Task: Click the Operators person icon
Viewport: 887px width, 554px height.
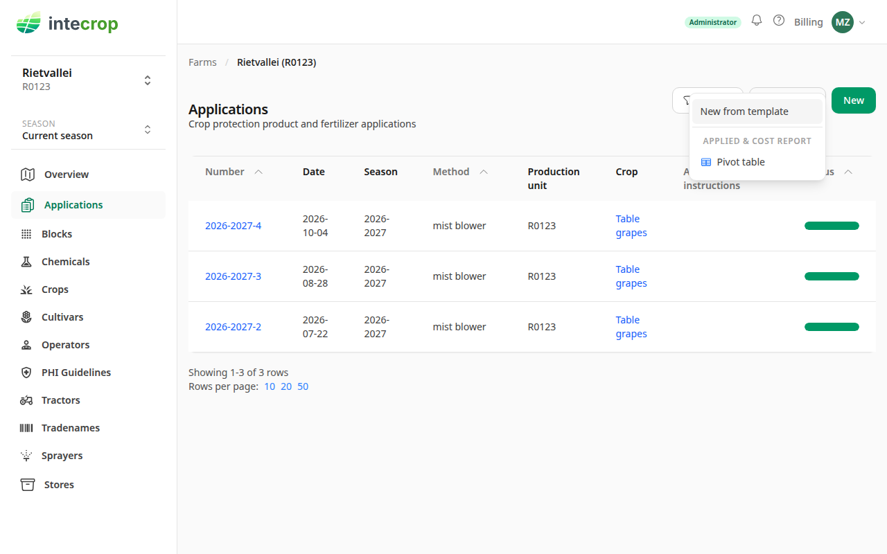Action: [x=26, y=345]
